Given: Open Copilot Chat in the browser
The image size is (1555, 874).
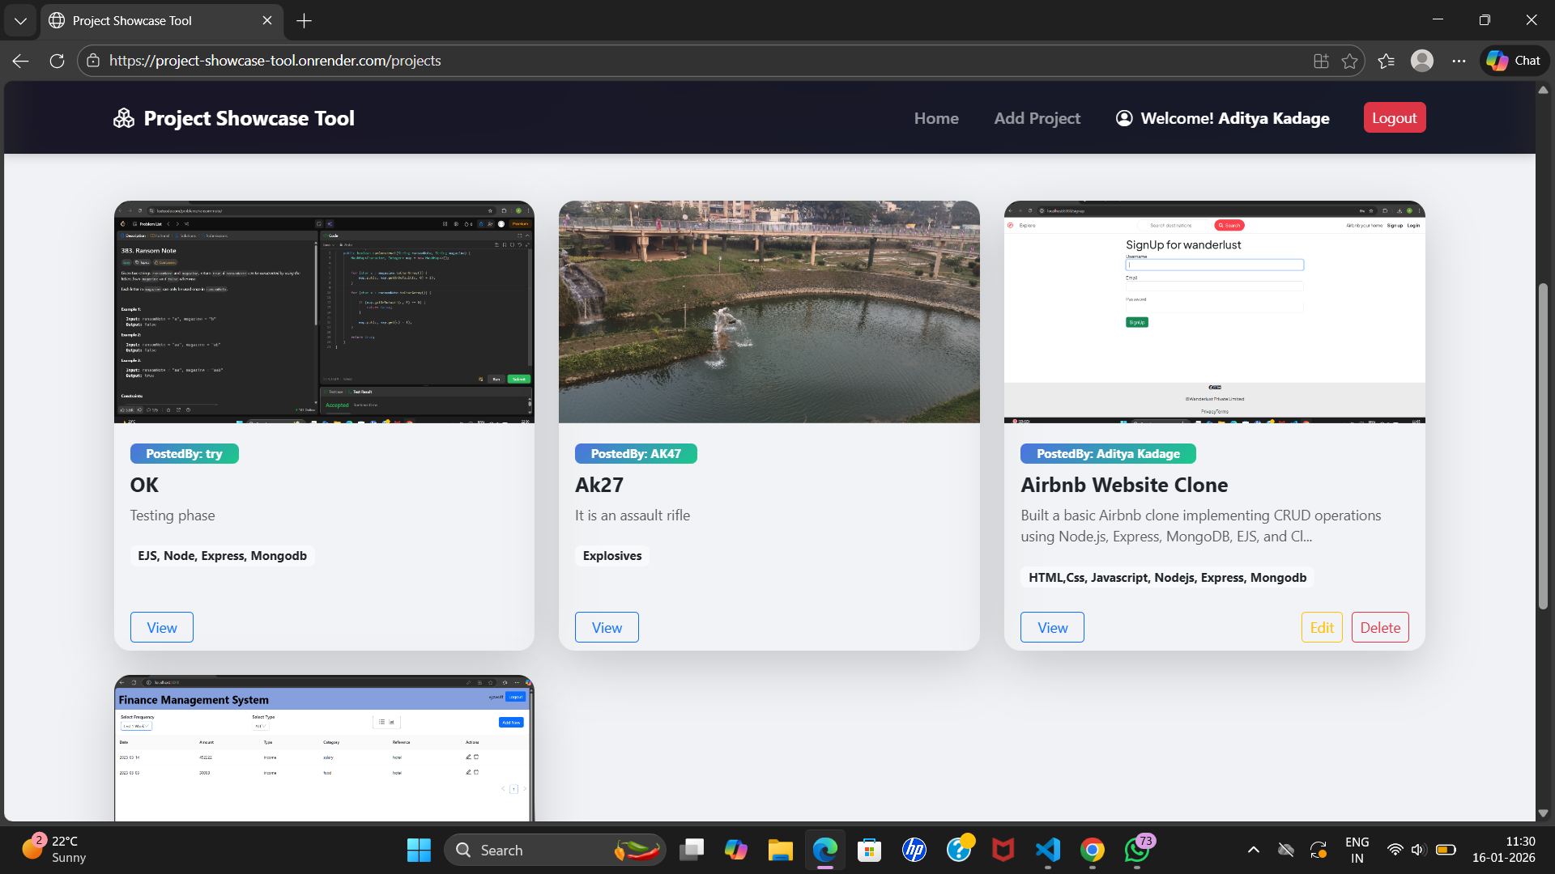Looking at the screenshot, I should (x=1515, y=61).
